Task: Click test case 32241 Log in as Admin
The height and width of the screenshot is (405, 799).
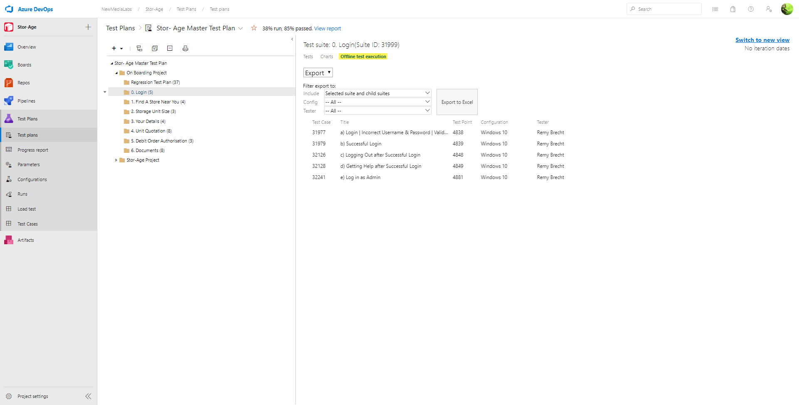Action: [x=438, y=177]
